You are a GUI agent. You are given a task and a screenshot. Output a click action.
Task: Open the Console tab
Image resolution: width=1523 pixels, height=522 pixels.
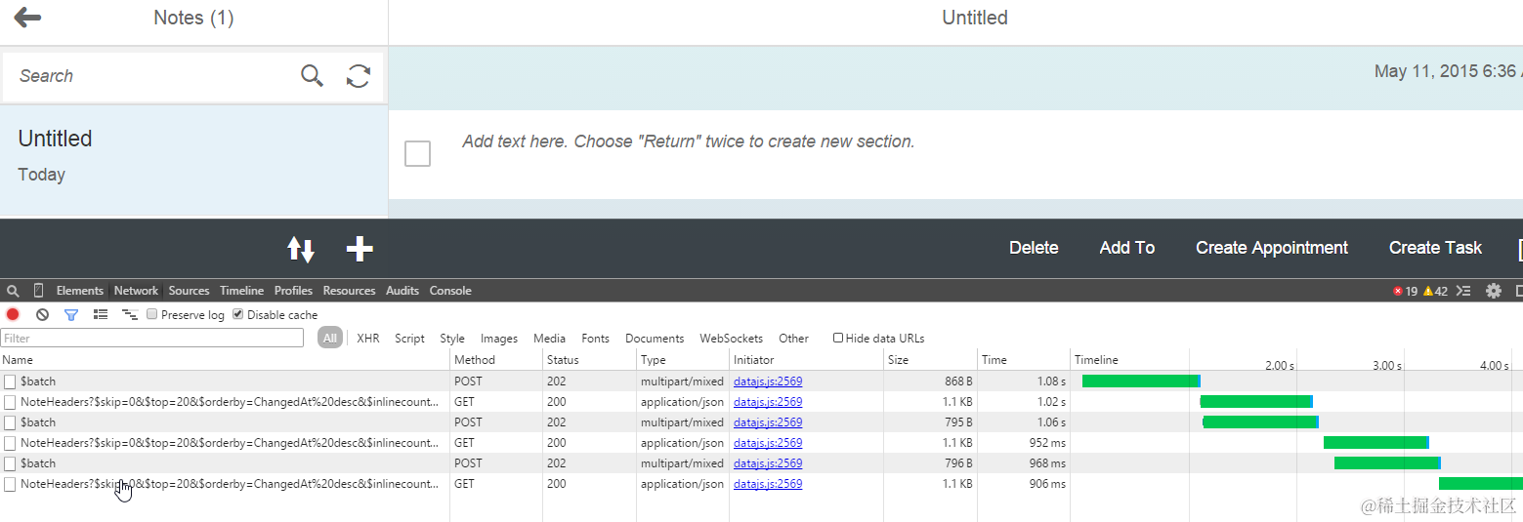450,291
